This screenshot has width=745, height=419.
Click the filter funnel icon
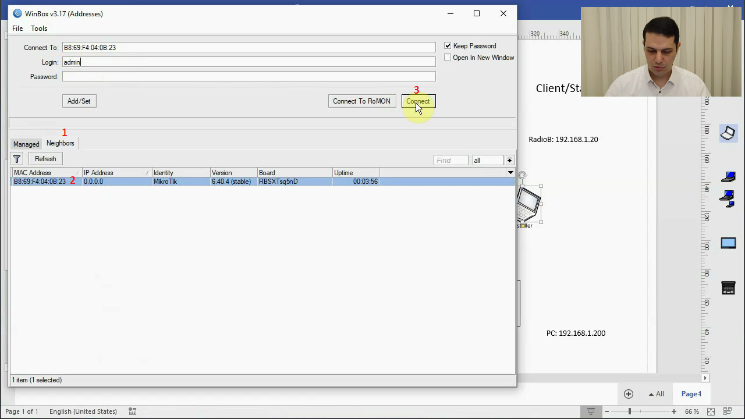click(17, 159)
